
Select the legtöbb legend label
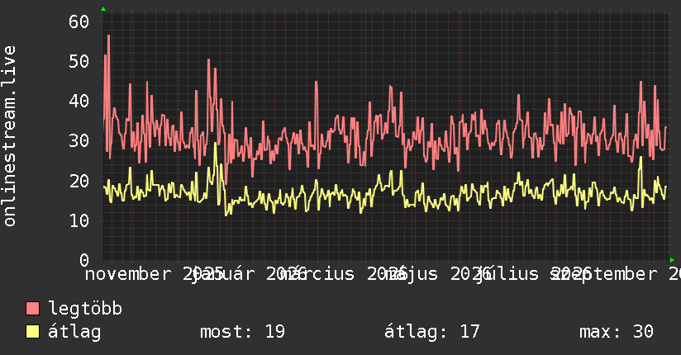point(85,309)
